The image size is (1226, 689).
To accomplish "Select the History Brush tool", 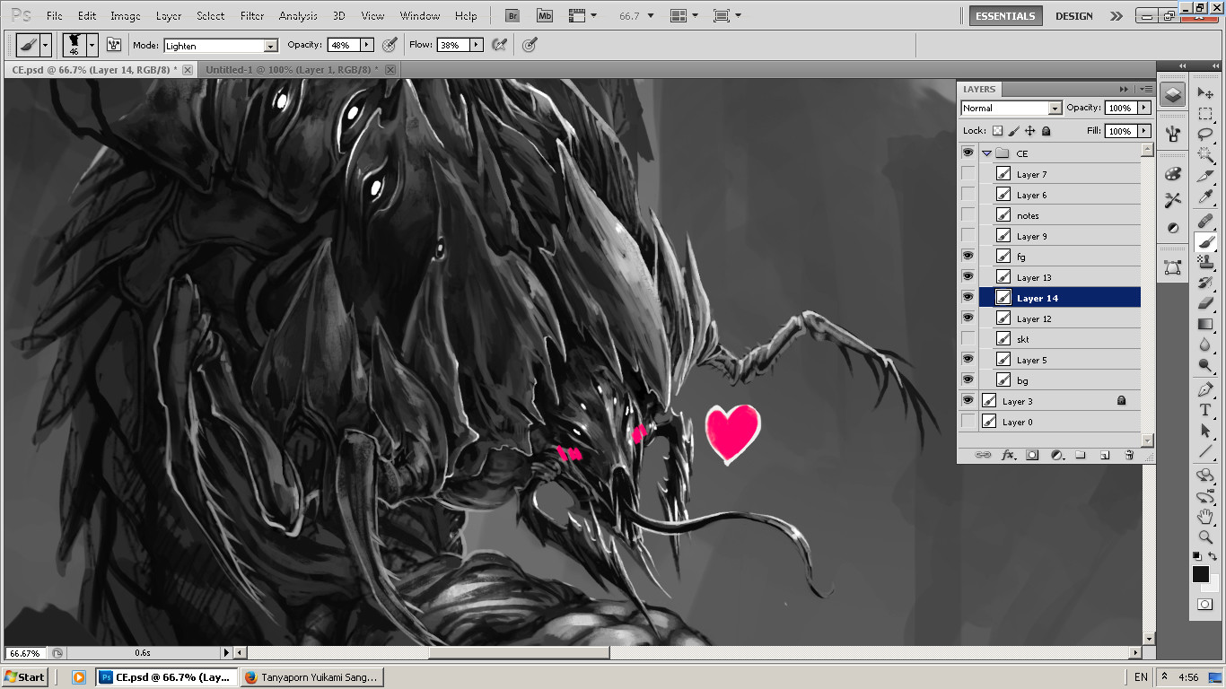I will tap(1204, 283).
